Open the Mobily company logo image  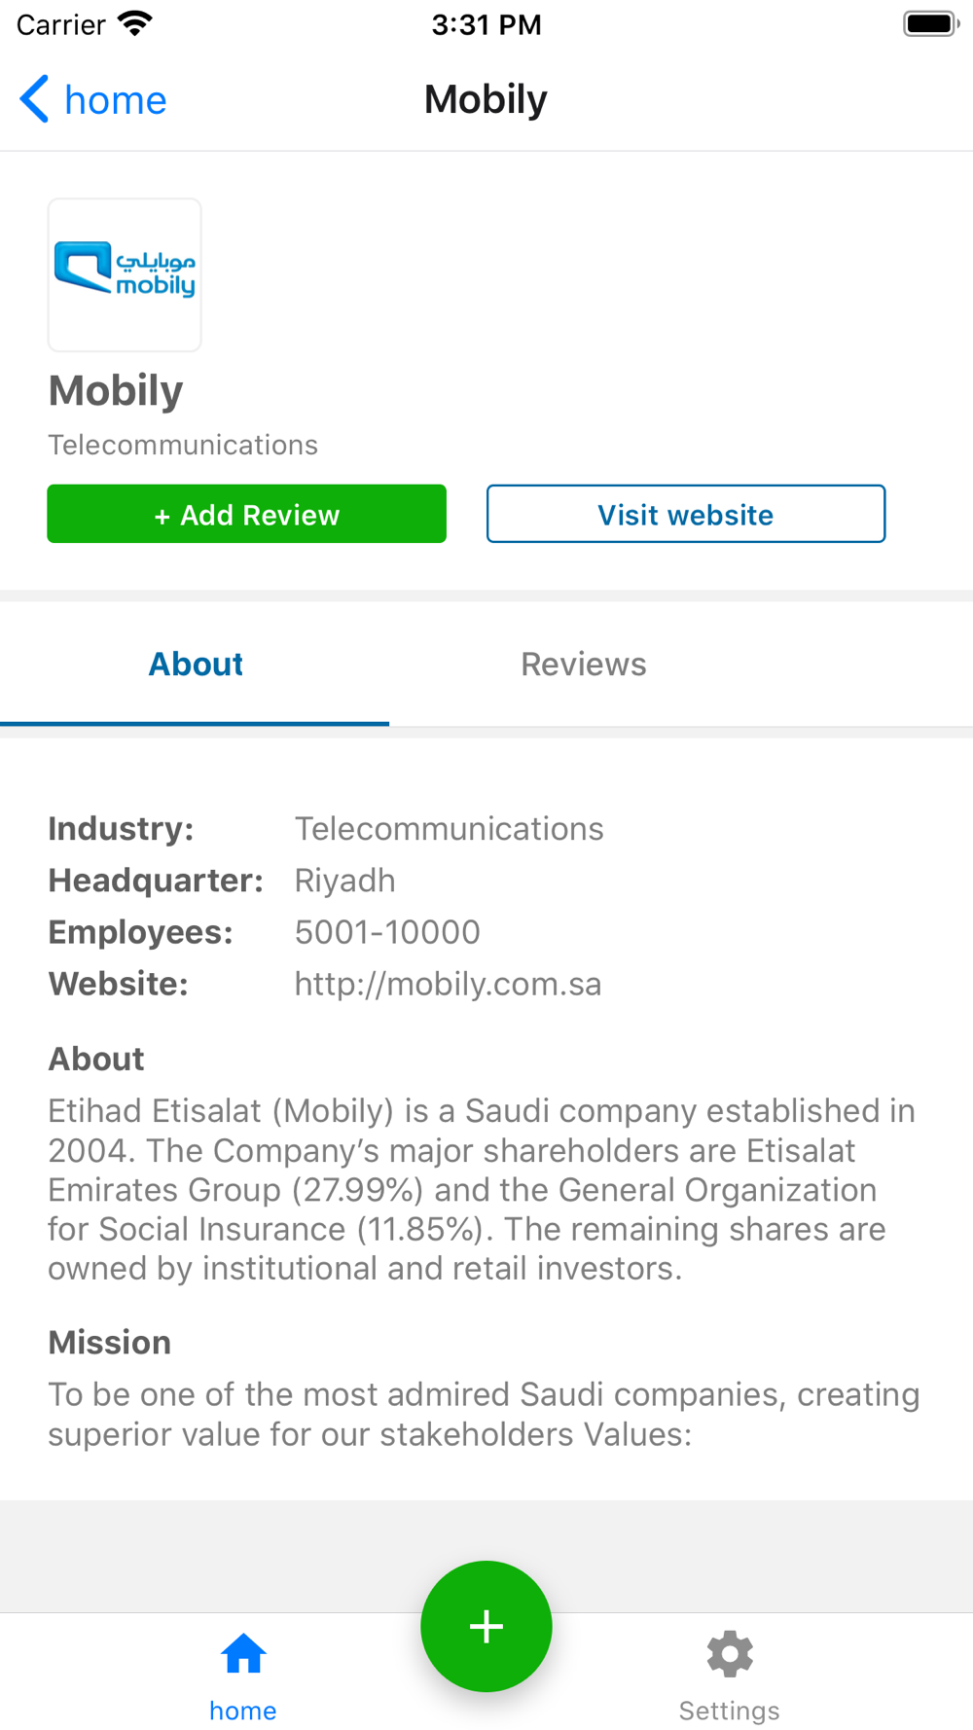tap(125, 274)
